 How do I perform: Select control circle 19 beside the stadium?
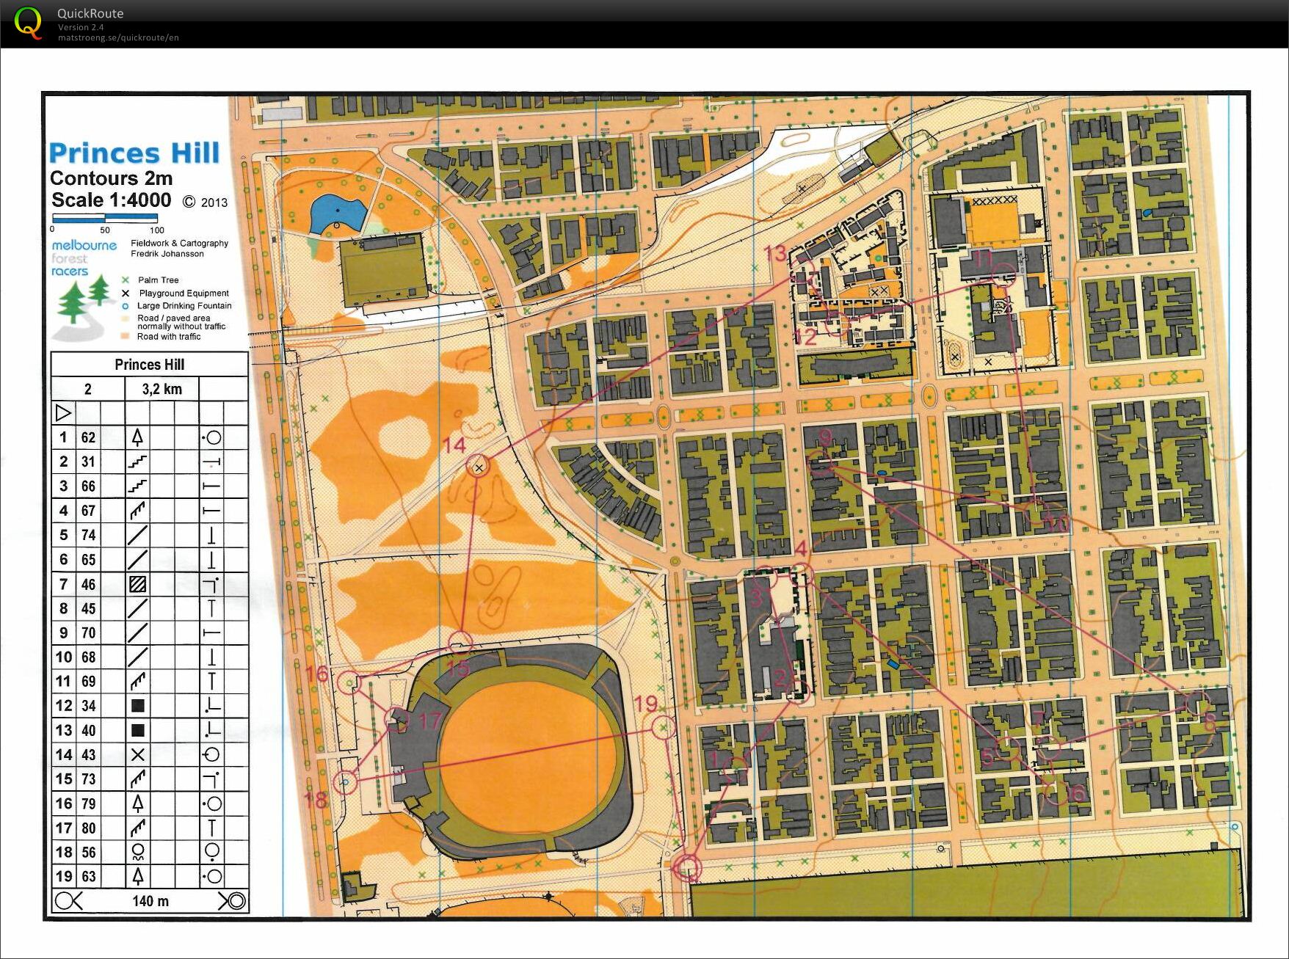point(664,728)
